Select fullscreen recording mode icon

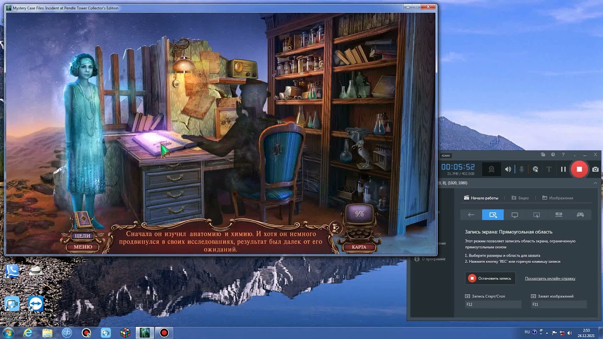coord(515,215)
